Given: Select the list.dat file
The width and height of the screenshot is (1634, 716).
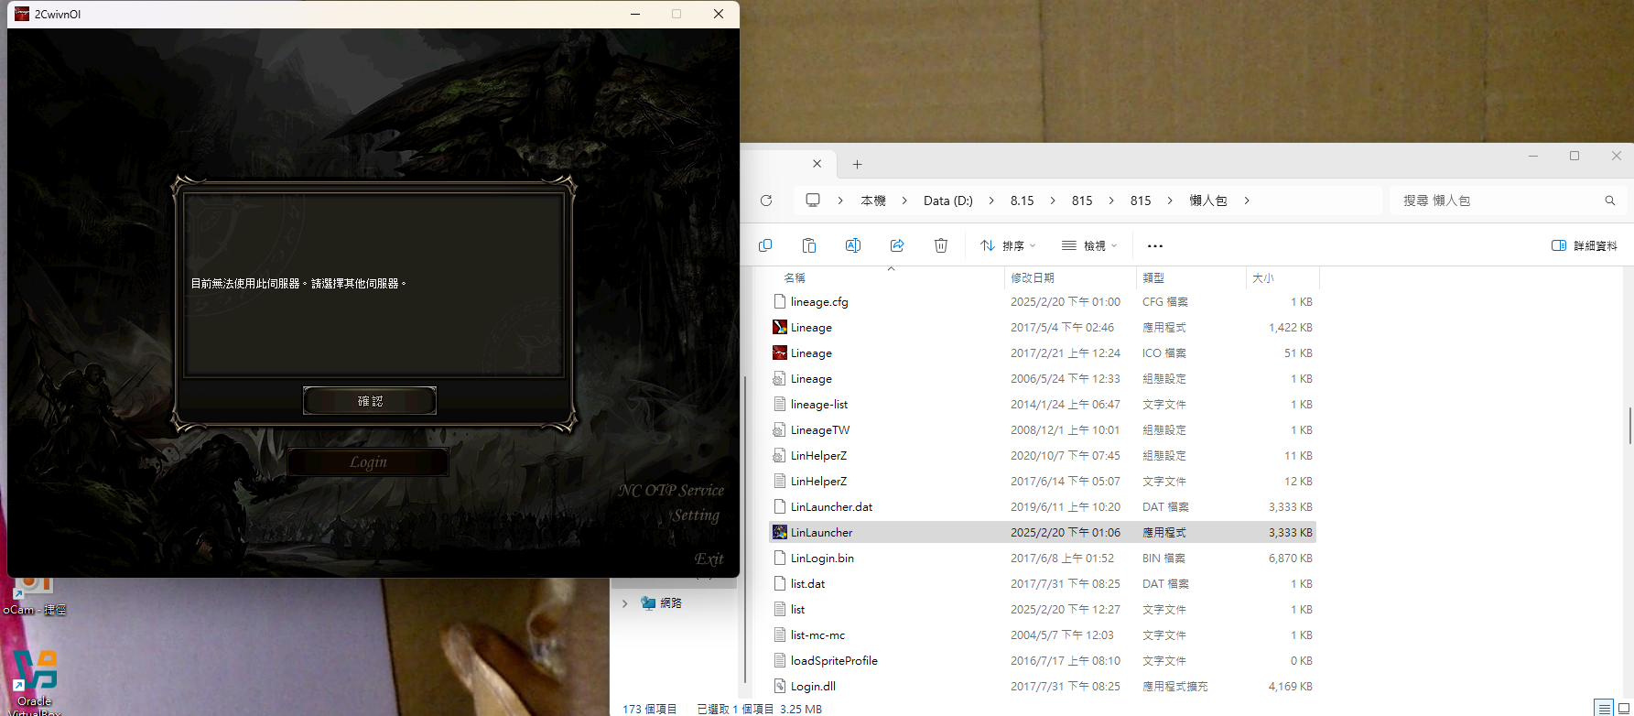Looking at the screenshot, I should coord(1043,583).
